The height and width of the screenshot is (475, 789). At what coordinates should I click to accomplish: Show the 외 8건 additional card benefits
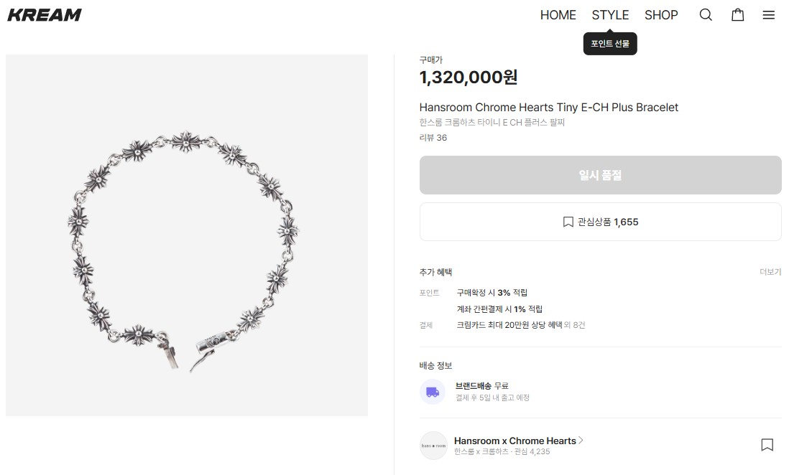click(576, 325)
